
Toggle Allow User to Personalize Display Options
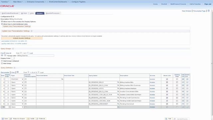(2, 21)
